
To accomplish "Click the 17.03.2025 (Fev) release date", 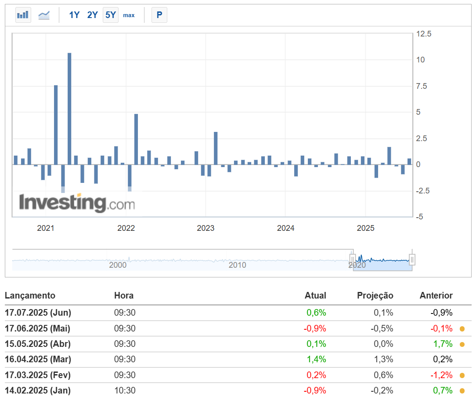I will pyautogui.click(x=38, y=375).
